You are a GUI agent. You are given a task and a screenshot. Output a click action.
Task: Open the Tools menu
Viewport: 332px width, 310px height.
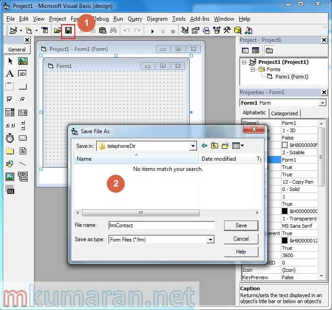point(179,19)
